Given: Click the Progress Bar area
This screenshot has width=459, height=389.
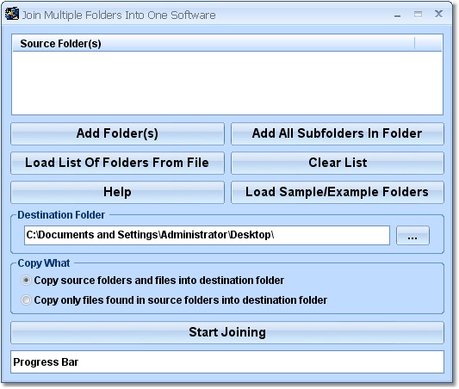Looking at the screenshot, I should click(227, 361).
